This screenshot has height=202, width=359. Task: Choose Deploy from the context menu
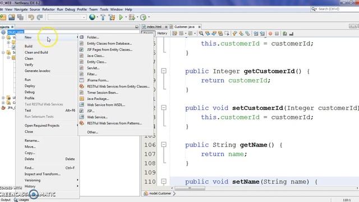pos(30,86)
